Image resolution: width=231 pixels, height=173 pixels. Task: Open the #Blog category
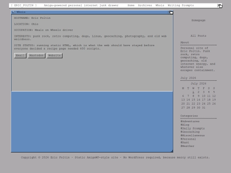185,125
